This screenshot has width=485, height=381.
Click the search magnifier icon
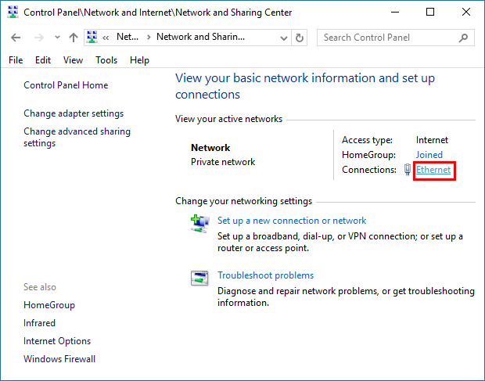tap(465, 38)
